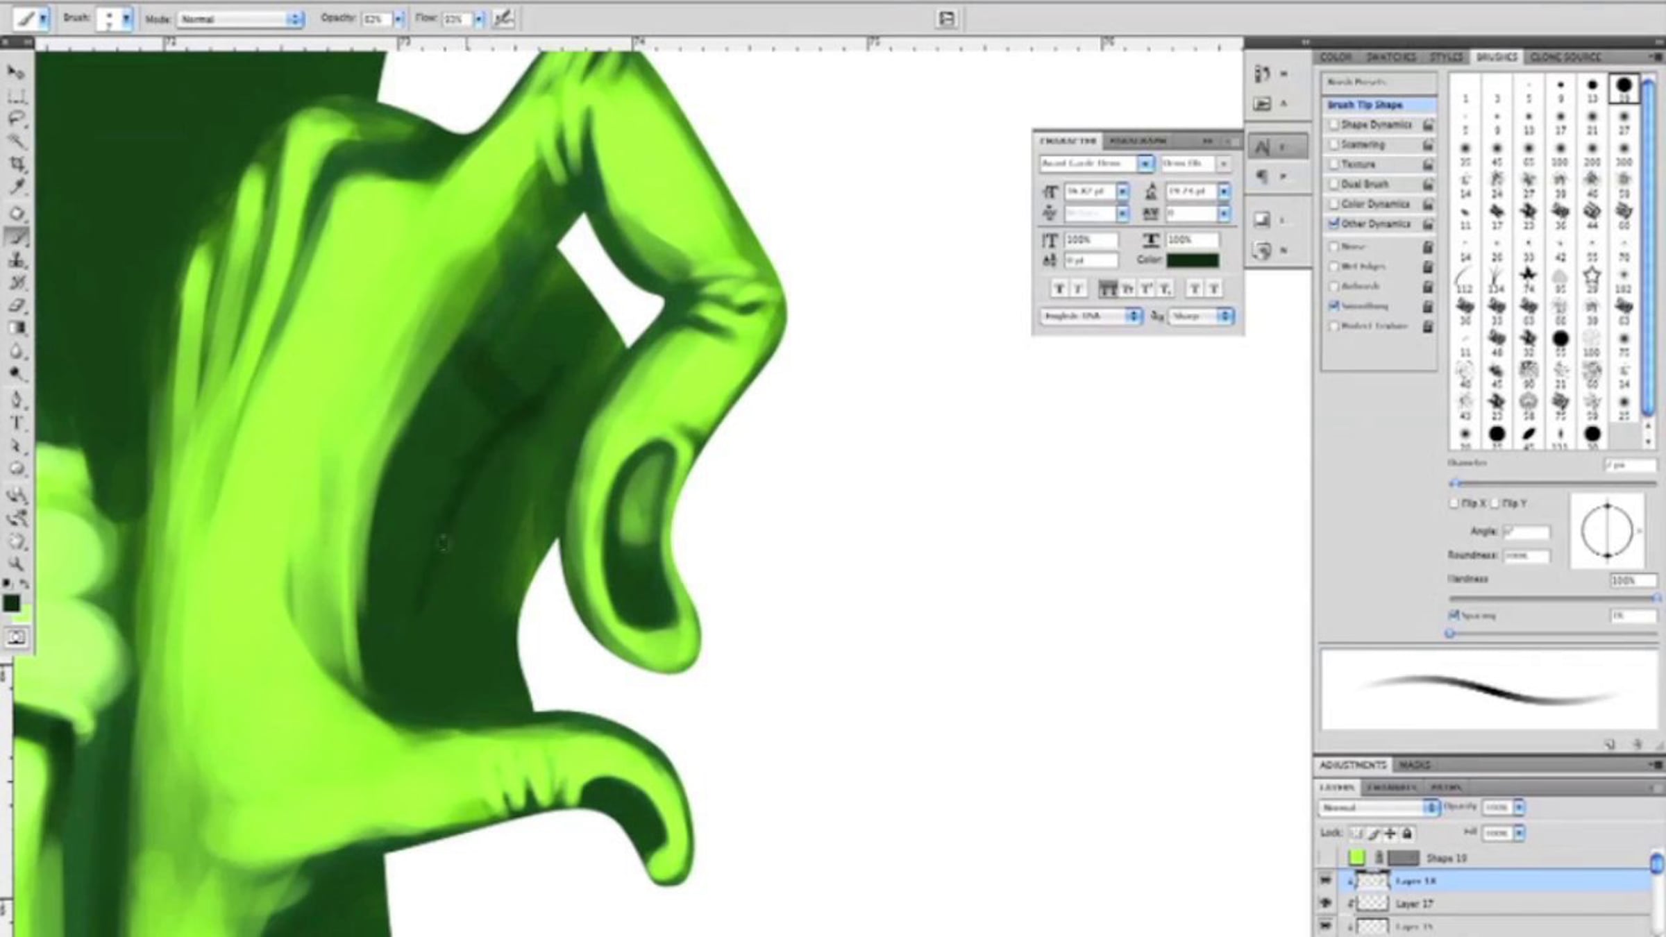Screen dimensions: 1666x937
Task: Hide Layer 17 using eye icon
Action: (x=1326, y=903)
